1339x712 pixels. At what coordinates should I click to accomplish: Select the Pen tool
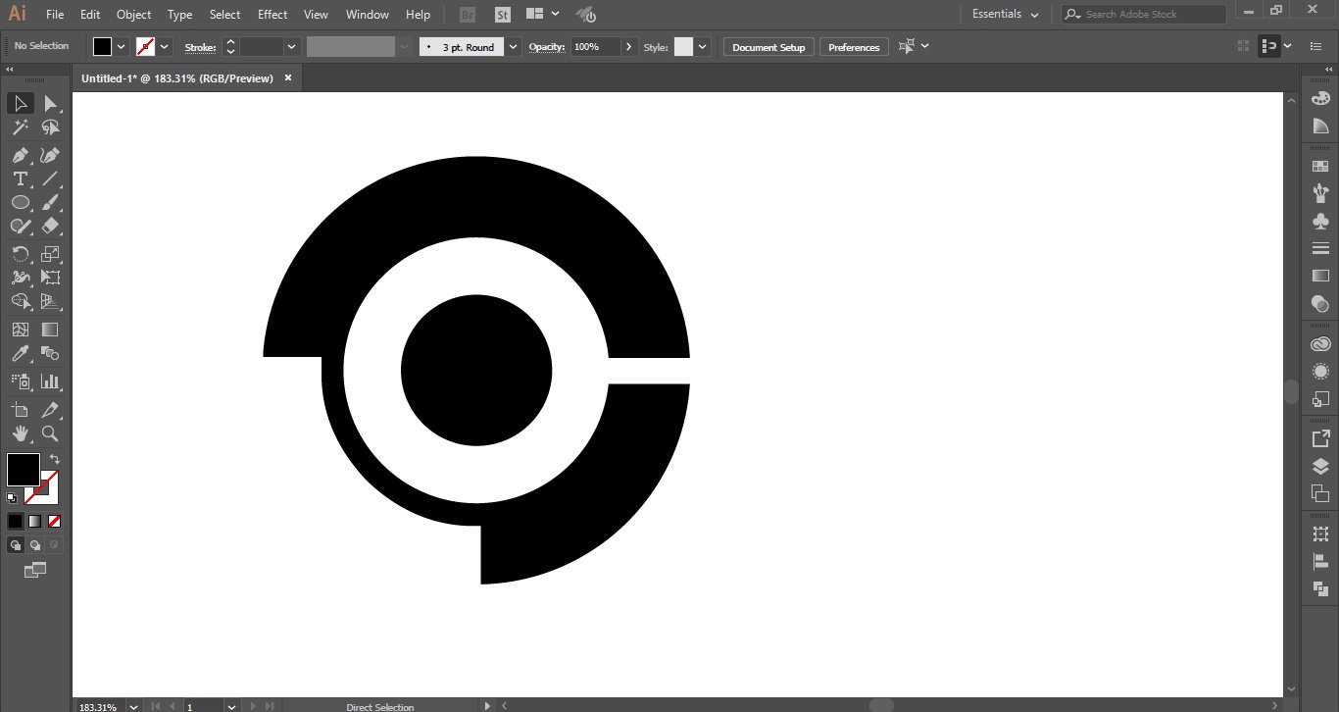tap(20, 155)
